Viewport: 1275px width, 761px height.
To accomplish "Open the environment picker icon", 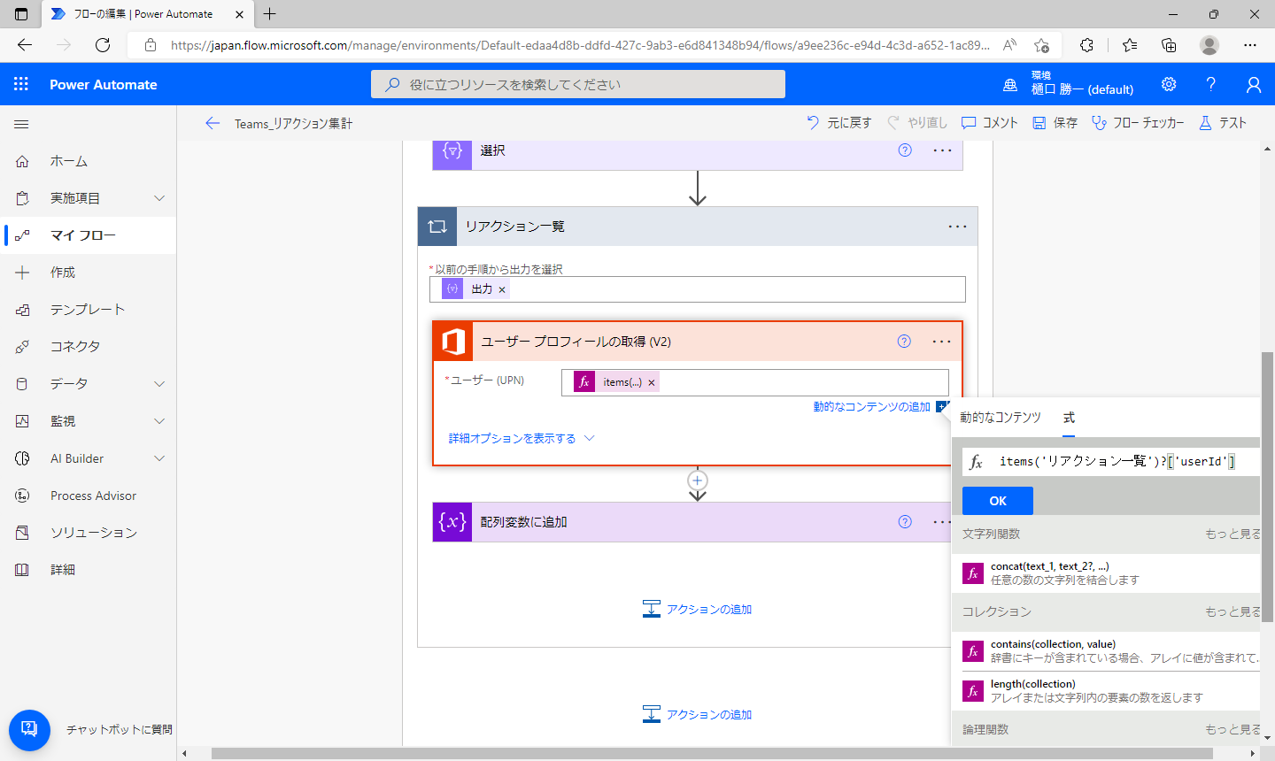I will pos(1010,85).
